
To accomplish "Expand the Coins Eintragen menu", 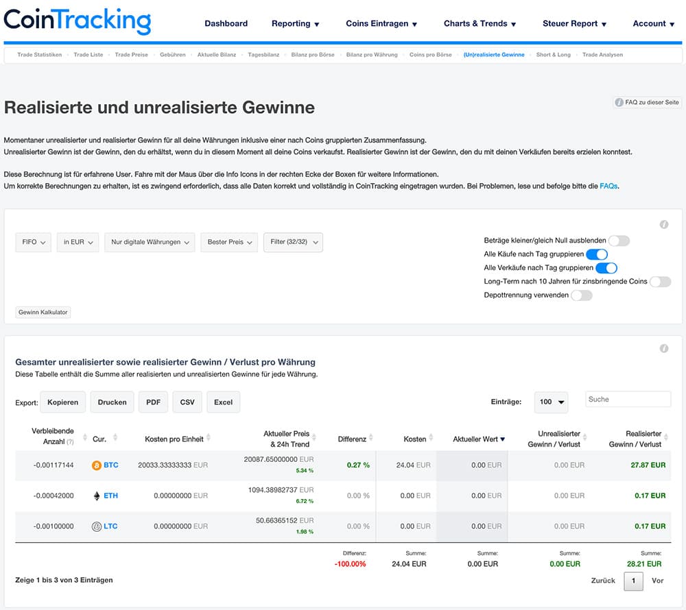I will click(x=381, y=23).
